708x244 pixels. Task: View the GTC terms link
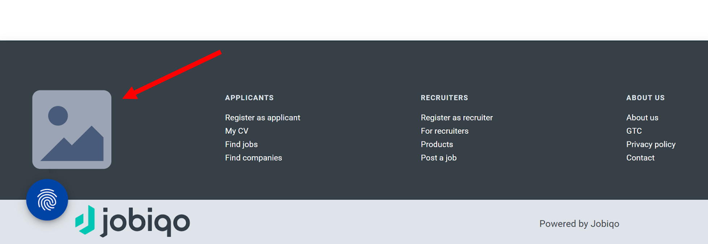point(634,131)
